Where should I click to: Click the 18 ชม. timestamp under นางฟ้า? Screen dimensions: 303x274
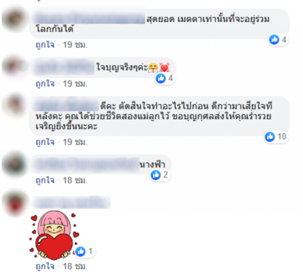click(x=75, y=181)
